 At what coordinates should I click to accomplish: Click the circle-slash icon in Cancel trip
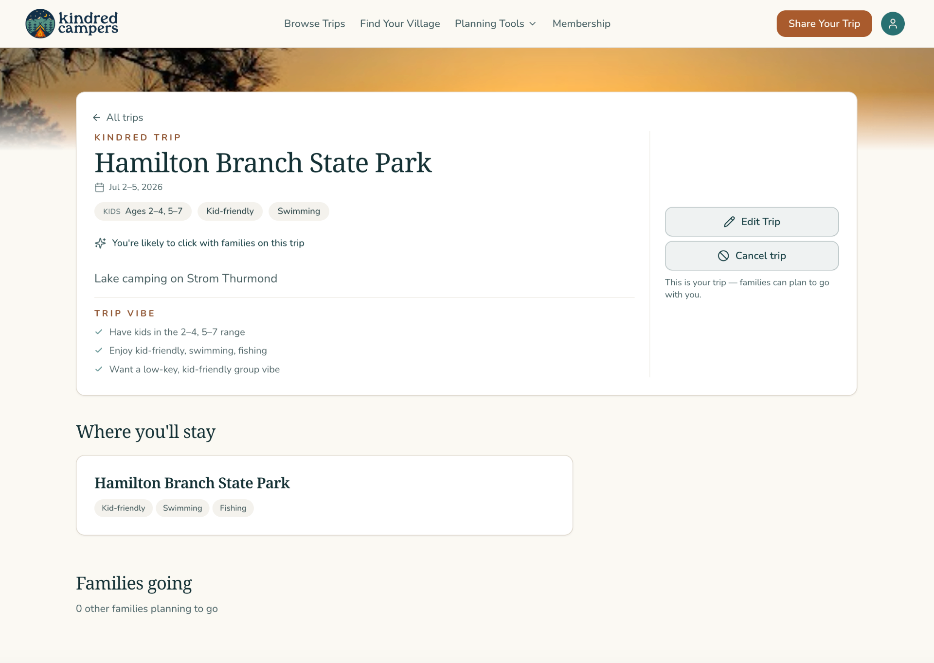tap(723, 256)
